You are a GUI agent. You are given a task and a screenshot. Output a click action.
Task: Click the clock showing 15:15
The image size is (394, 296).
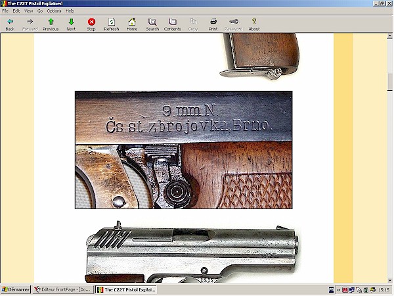pyautogui.click(x=383, y=290)
